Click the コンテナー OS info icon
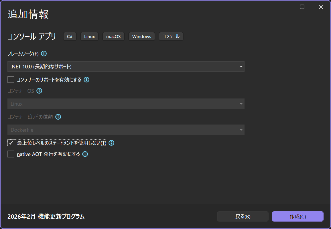Viewport: 331px width, 229px height. pos(39,91)
